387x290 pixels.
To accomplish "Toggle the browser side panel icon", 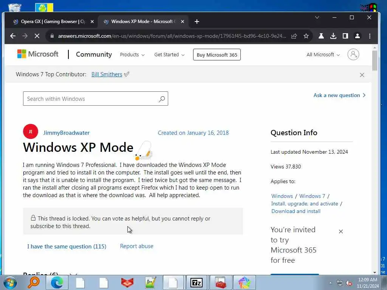I will pos(345,36).
